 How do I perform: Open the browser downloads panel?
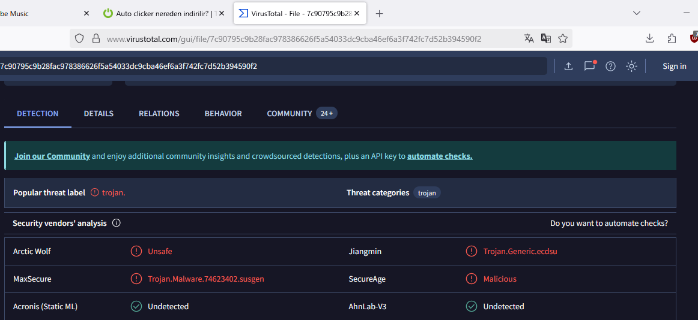(649, 38)
